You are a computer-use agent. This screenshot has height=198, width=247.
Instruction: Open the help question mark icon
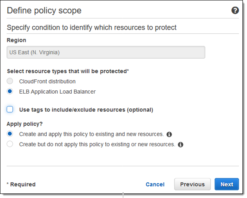(235, 11)
